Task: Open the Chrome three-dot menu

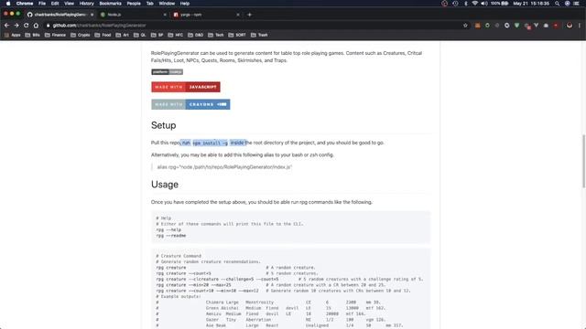Action: pyautogui.click(x=580, y=26)
